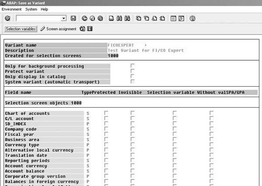
Task: Open the Help menu
Action: (45, 9)
